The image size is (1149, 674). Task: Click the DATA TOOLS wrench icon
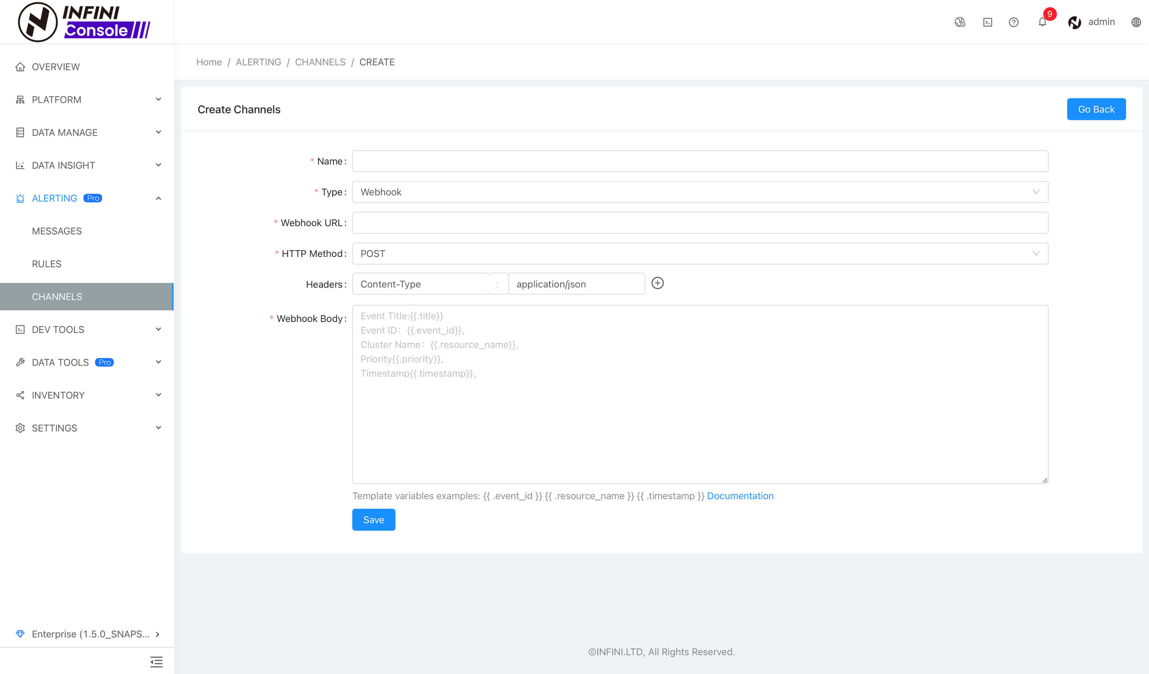coord(20,362)
